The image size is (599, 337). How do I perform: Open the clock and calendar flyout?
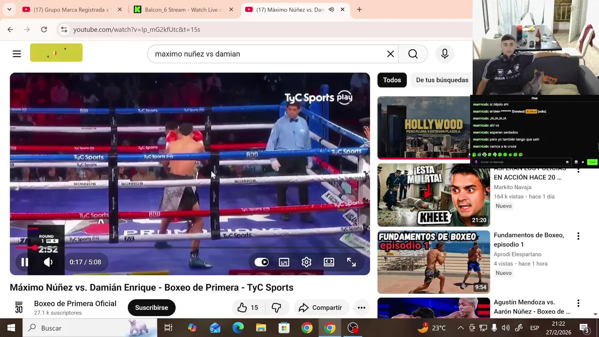click(558, 328)
